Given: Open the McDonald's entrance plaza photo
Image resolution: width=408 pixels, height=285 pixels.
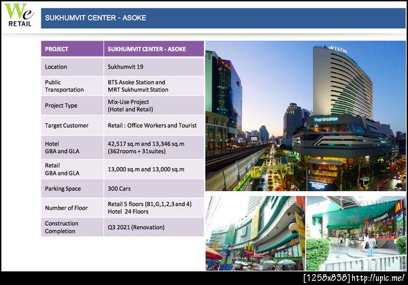Looking at the screenshot, I should [x=356, y=233].
